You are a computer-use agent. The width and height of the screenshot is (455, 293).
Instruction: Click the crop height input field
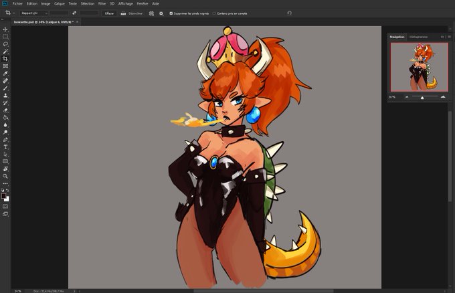click(x=90, y=13)
